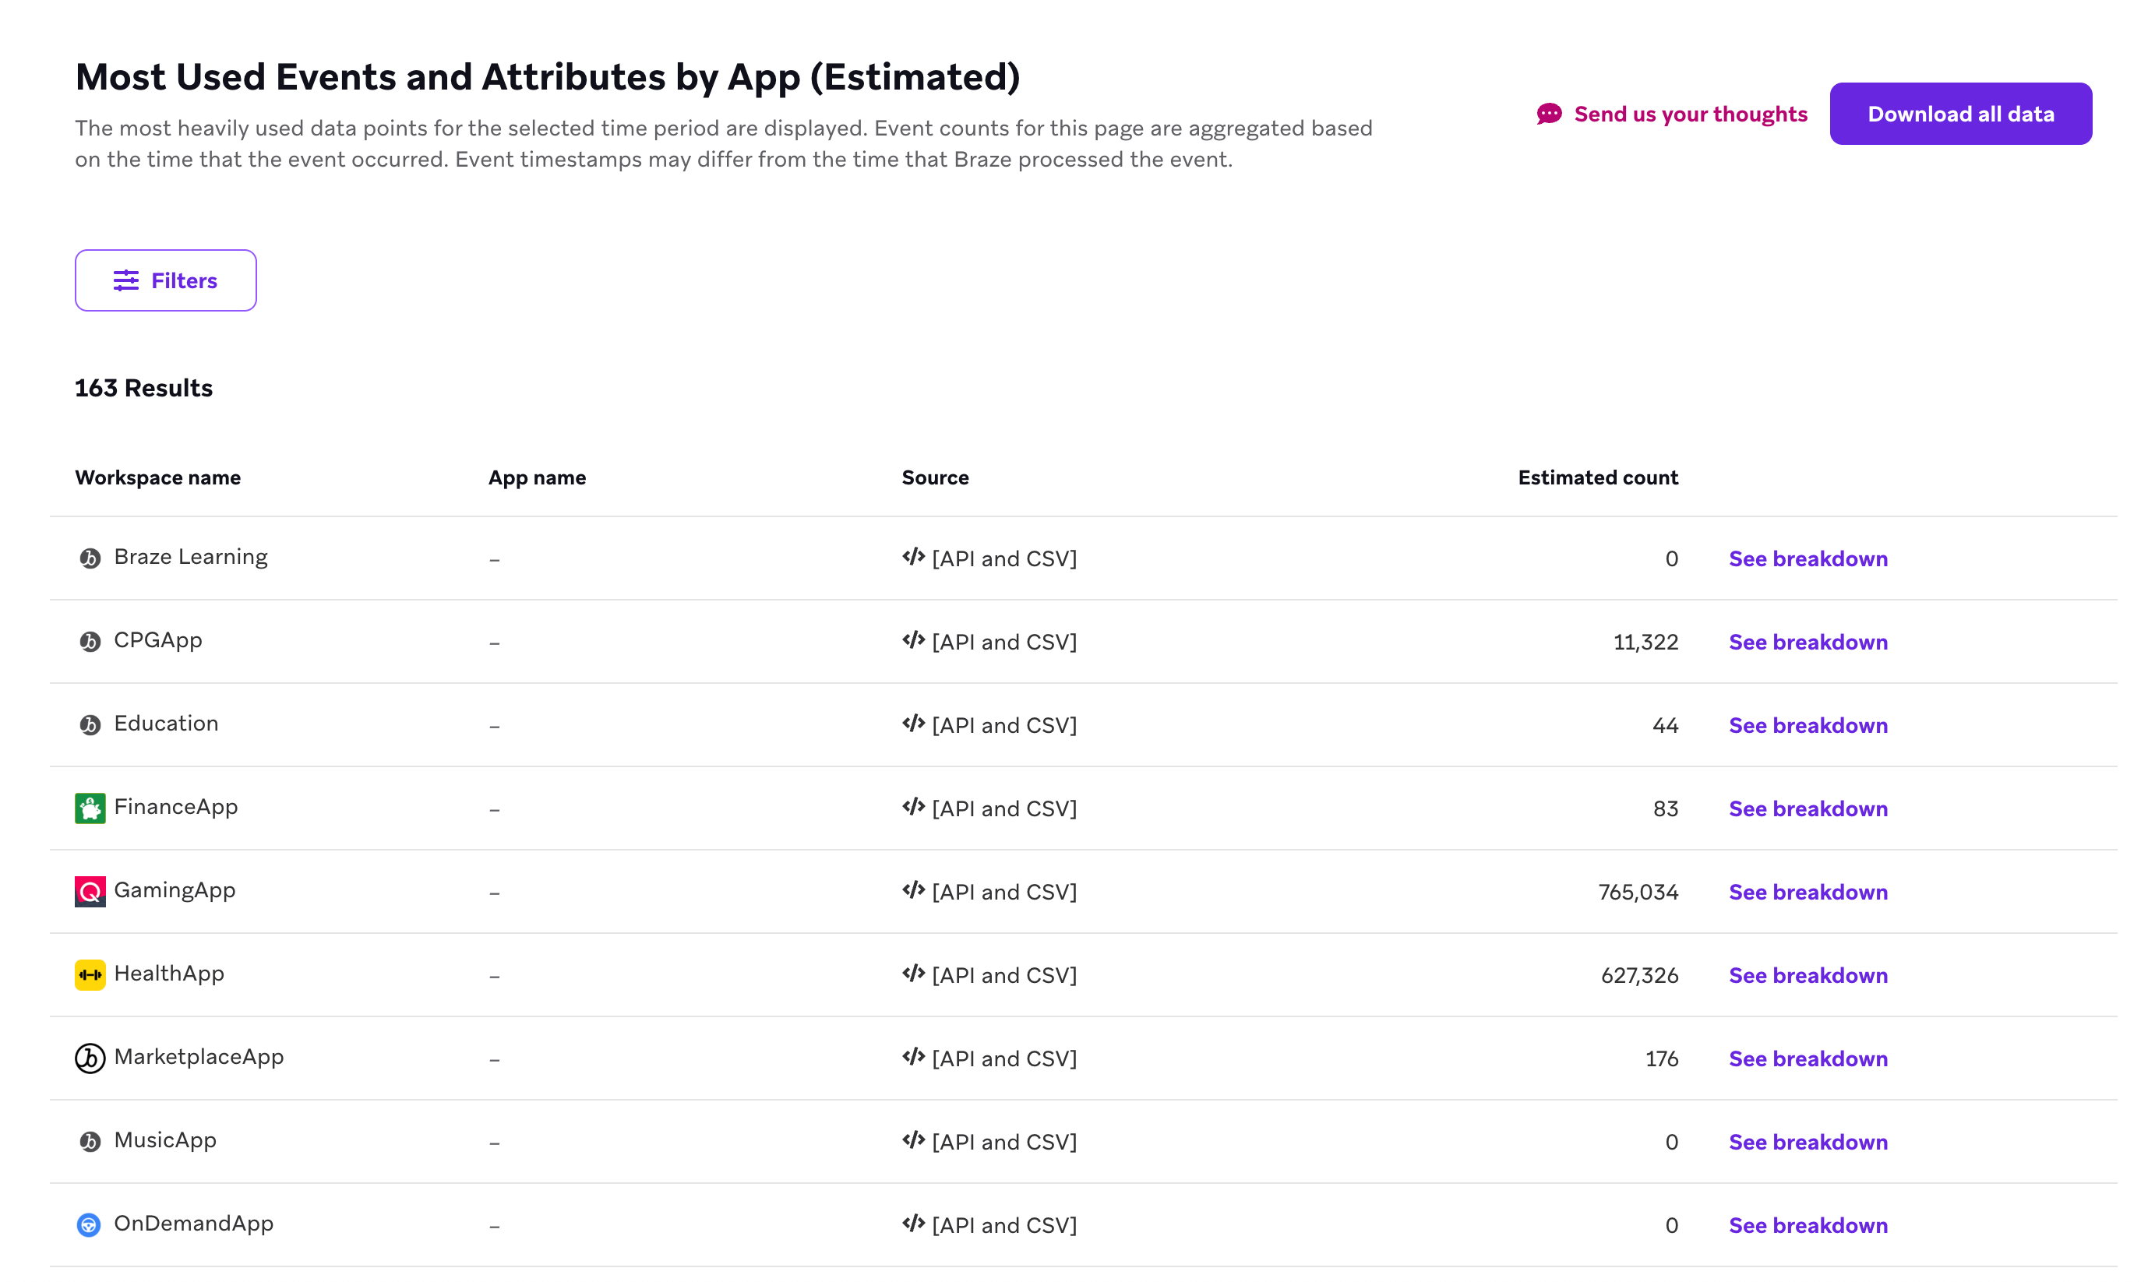This screenshot has height=1282, width=2155.
Task: See breakdown for MarketplaceApp
Action: tap(1808, 1058)
